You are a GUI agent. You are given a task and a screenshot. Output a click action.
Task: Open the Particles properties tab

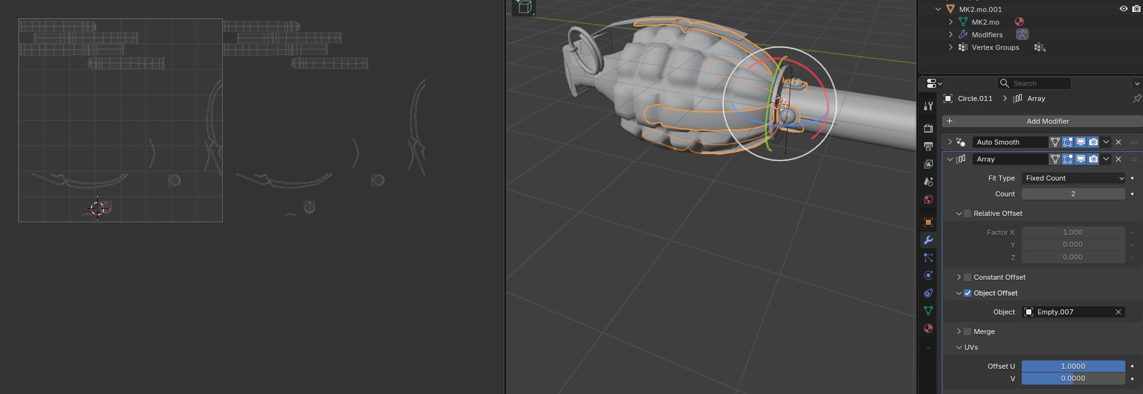click(x=928, y=258)
